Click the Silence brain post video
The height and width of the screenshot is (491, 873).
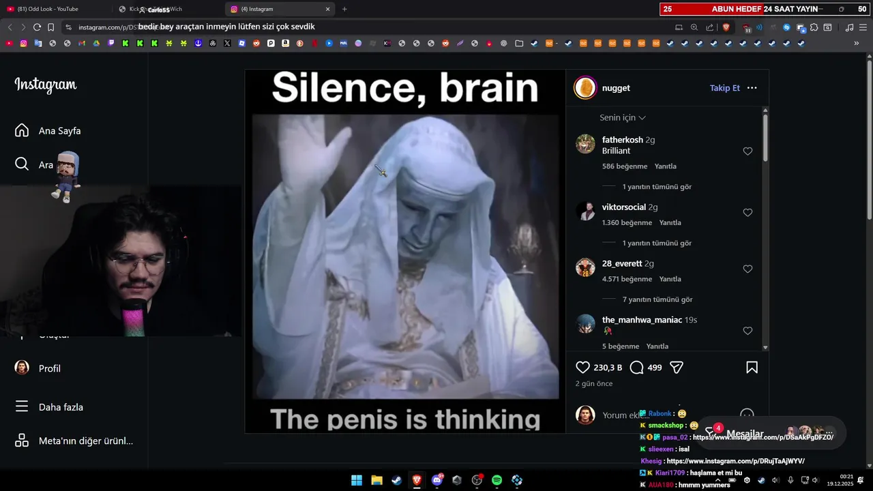coord(405,251)
